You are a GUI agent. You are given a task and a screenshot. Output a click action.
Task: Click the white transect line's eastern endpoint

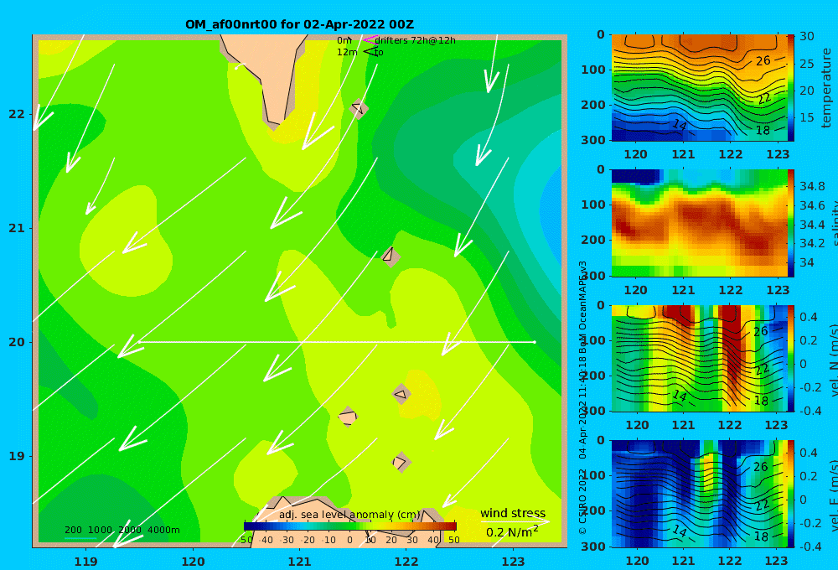click(535, 342)
